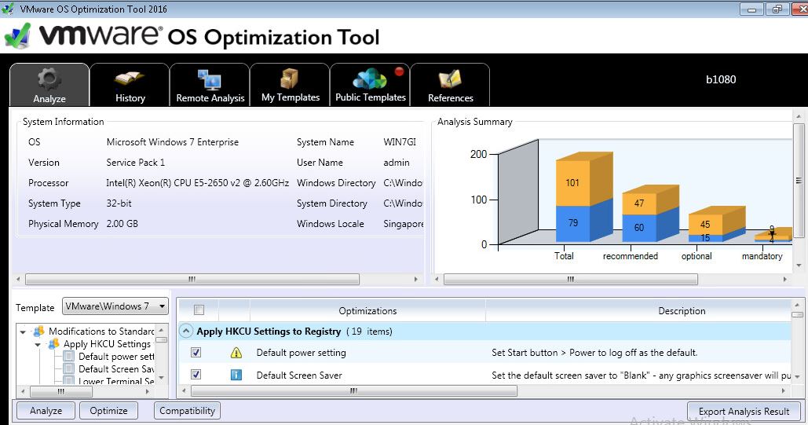Open Remote Analysis monitors icon

click(x=210, y=79)
